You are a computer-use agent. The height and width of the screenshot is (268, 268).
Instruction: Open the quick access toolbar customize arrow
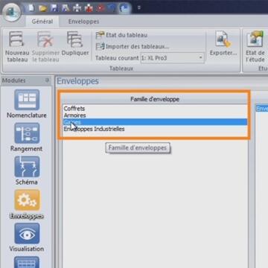[139, 8]
